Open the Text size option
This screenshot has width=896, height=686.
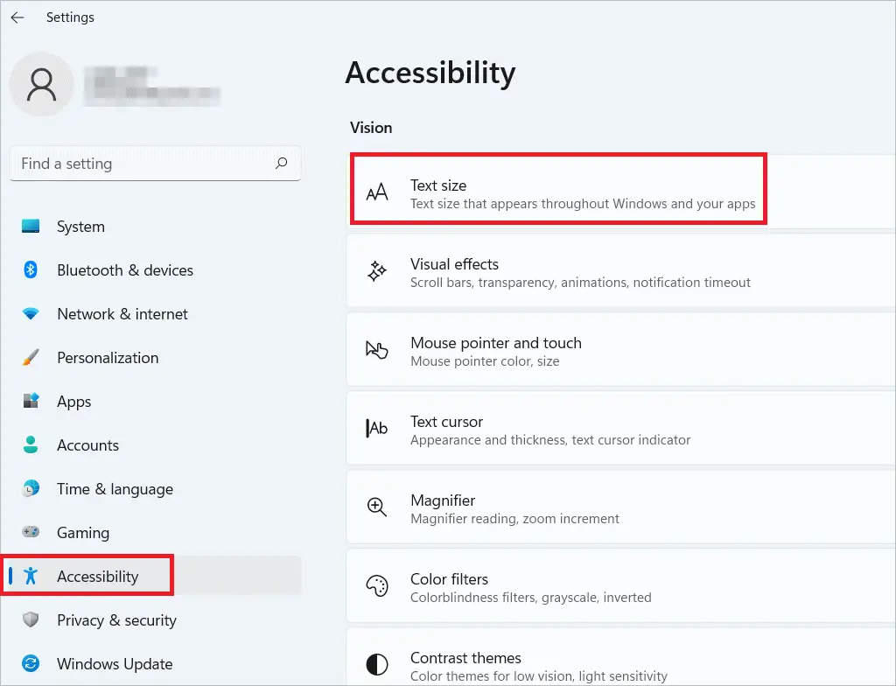coord(621,192)
